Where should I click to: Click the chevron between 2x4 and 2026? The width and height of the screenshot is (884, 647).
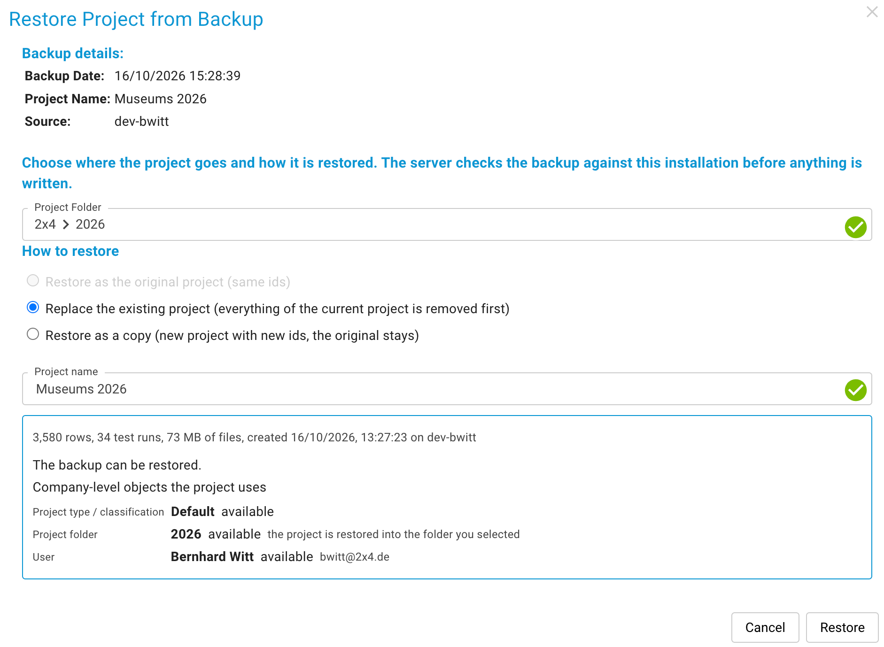[66, 224]
